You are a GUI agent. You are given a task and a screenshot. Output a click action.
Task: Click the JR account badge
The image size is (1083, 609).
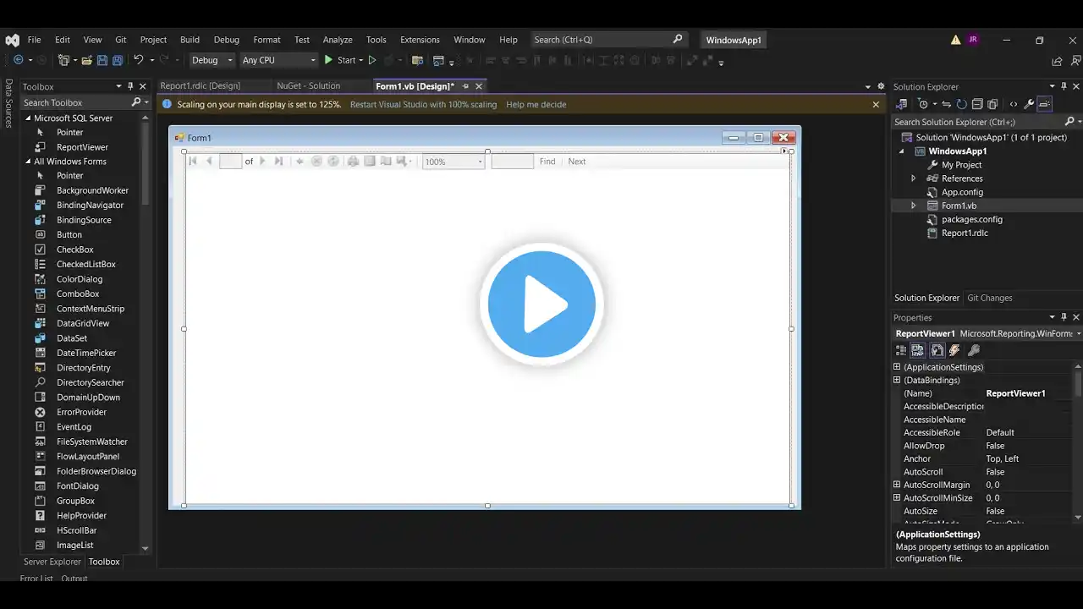click(x=972, y=40)
